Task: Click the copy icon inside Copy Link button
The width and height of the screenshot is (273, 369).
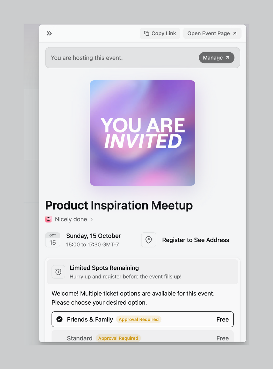Action: (147, 33)
